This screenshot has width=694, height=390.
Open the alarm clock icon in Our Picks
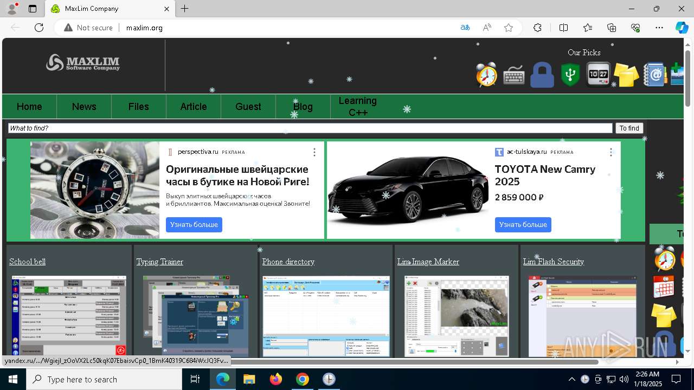pyautogui.click(x=486, y=75)
